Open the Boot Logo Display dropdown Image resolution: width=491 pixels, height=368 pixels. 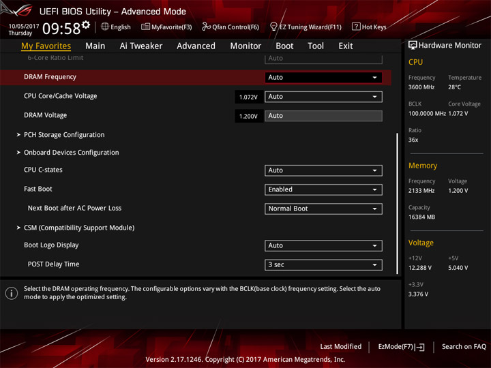pyautogui.click(x=323, y=245)
